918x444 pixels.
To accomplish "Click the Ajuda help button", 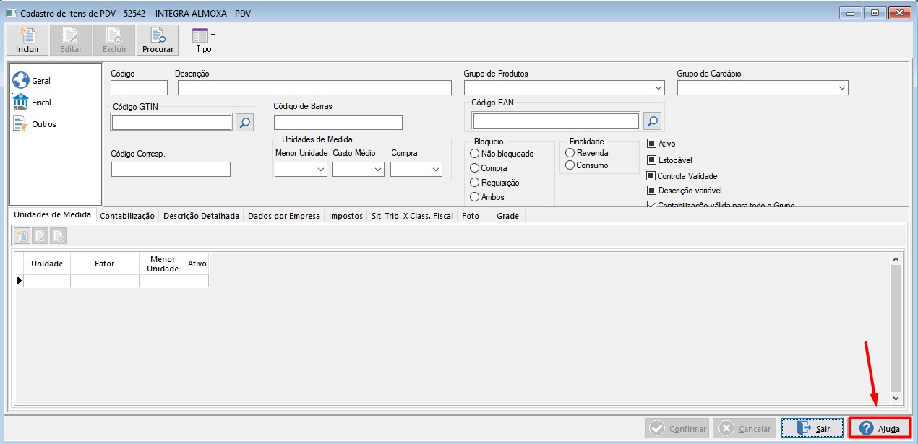I will [x=880, y=428].
